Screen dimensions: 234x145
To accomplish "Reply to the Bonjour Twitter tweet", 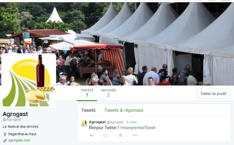I will click(92, 135).
